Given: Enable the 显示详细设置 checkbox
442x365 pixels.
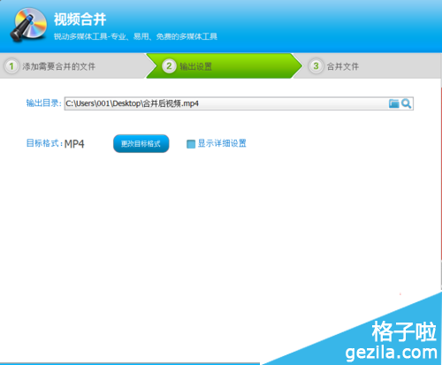Looking at the screenshot, I should (x=191, y=144).
